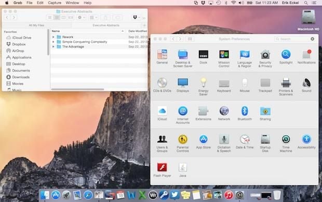Click the System Preferences search field

(295, 39)
